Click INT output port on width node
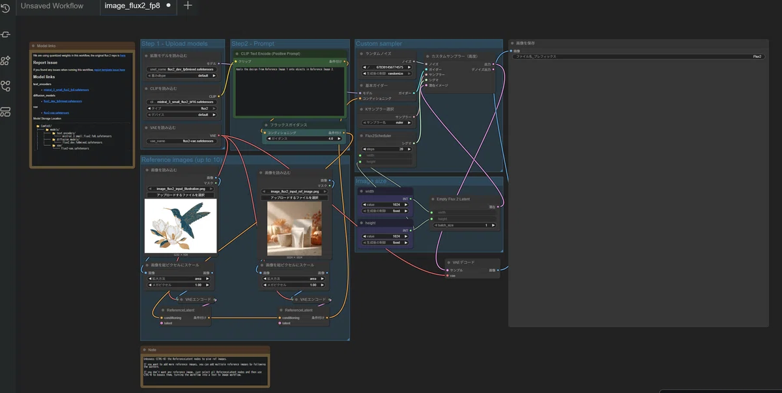 [411, 198]
